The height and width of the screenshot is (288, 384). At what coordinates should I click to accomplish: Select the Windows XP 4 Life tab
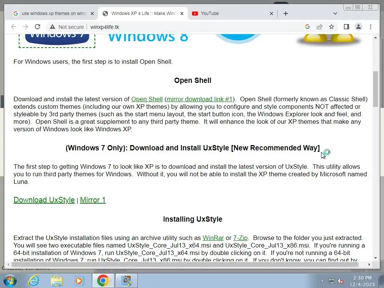[143, 13]
